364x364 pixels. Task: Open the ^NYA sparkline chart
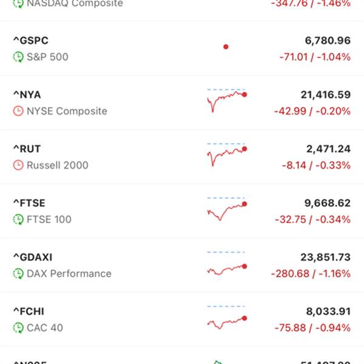tap(226, 99)
